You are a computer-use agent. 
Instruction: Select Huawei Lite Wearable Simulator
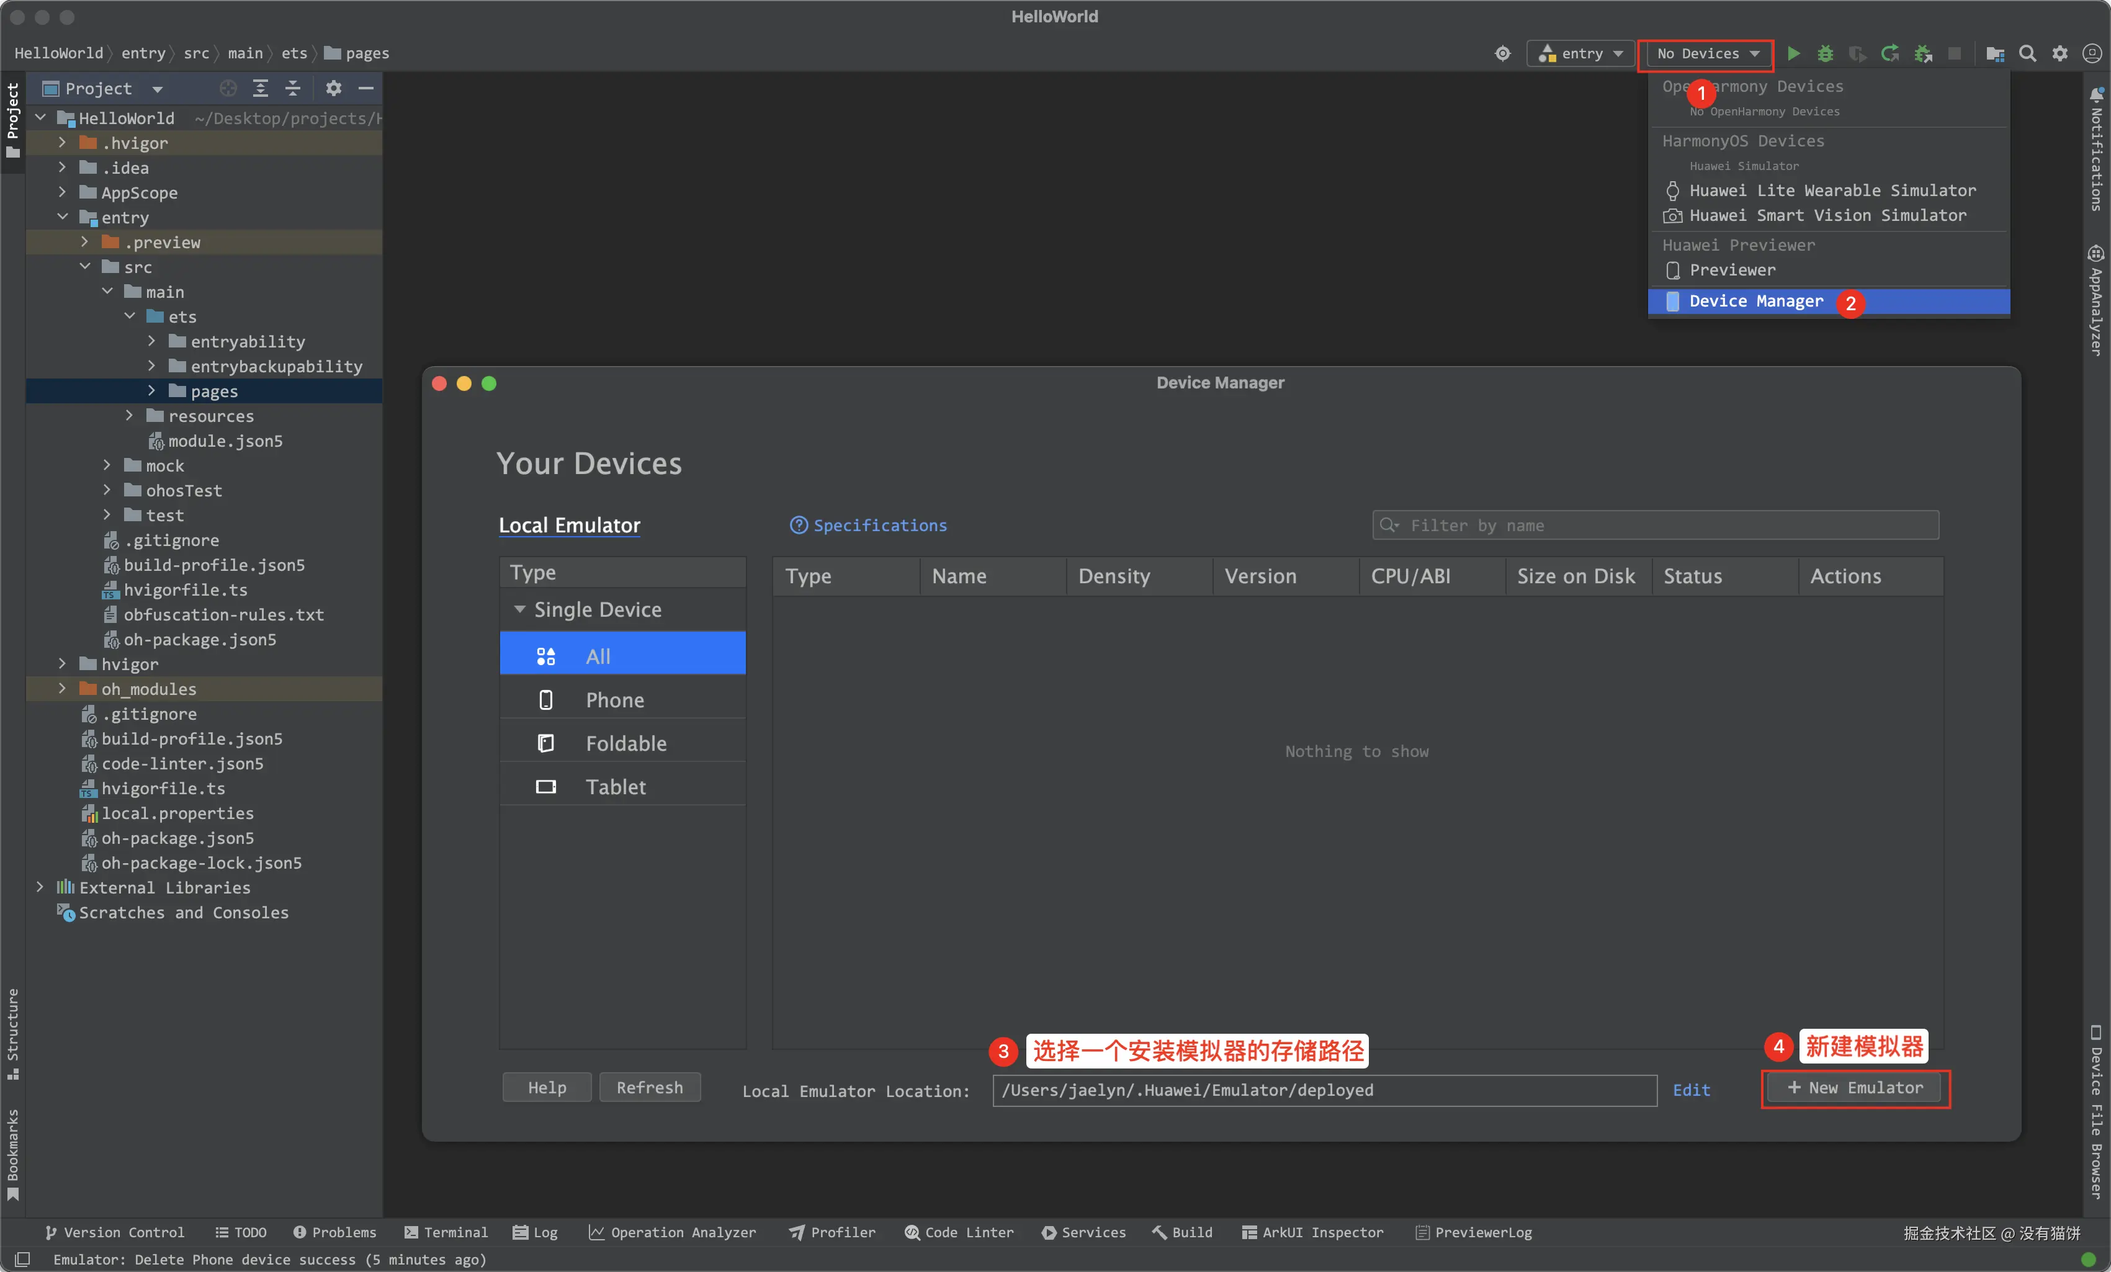coord(1832,190)
